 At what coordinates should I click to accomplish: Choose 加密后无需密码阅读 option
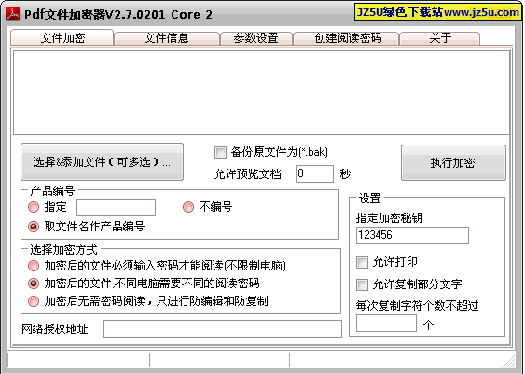click(34, 301)
